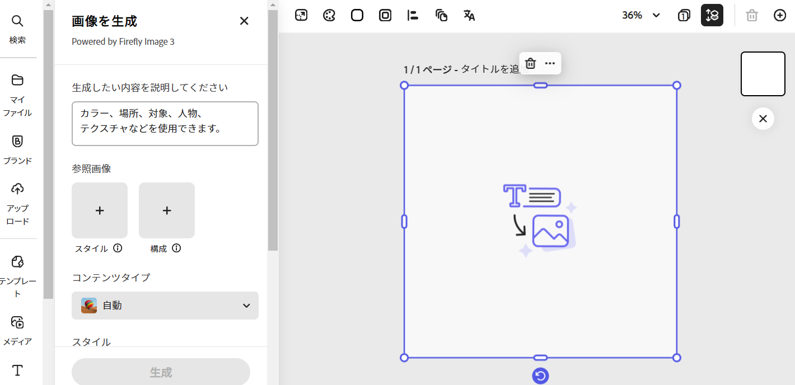This screenshot has width=795, height=385.
Task: Delete the page via the floating trash icon
Action: 531,63
